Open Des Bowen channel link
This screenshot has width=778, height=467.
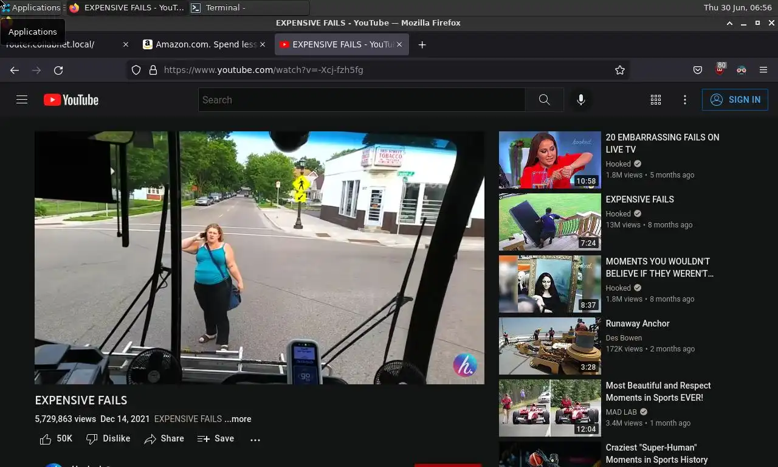coord(624,338)
